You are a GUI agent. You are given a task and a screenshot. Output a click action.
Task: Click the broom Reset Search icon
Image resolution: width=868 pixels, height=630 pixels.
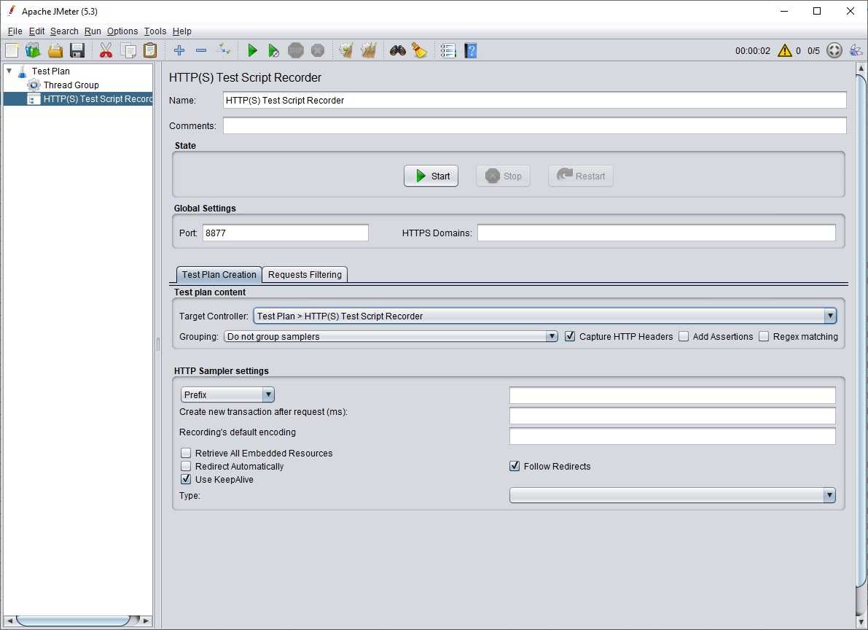coord(419,50)
